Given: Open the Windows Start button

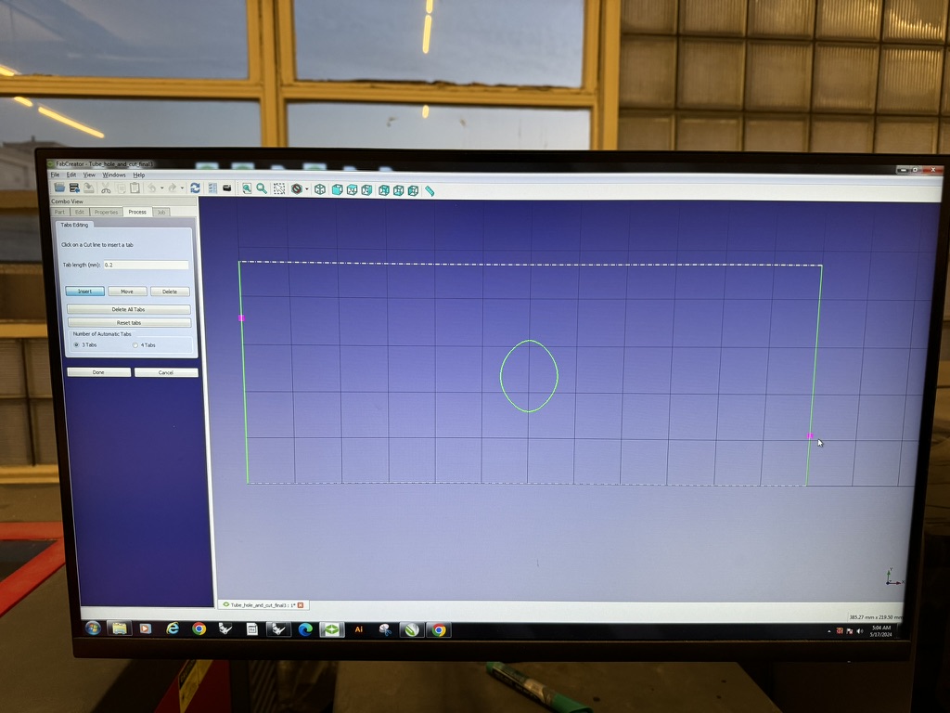Looking at the screenshot, I should click(x=93, y=629).
